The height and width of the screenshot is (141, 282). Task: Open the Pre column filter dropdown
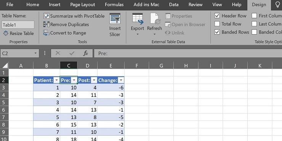coord(74,80)
